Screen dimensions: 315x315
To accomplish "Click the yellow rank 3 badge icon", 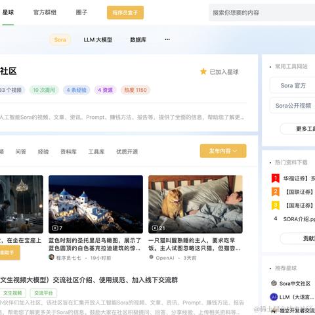I will pyautogui.click(x=276, y=205).
